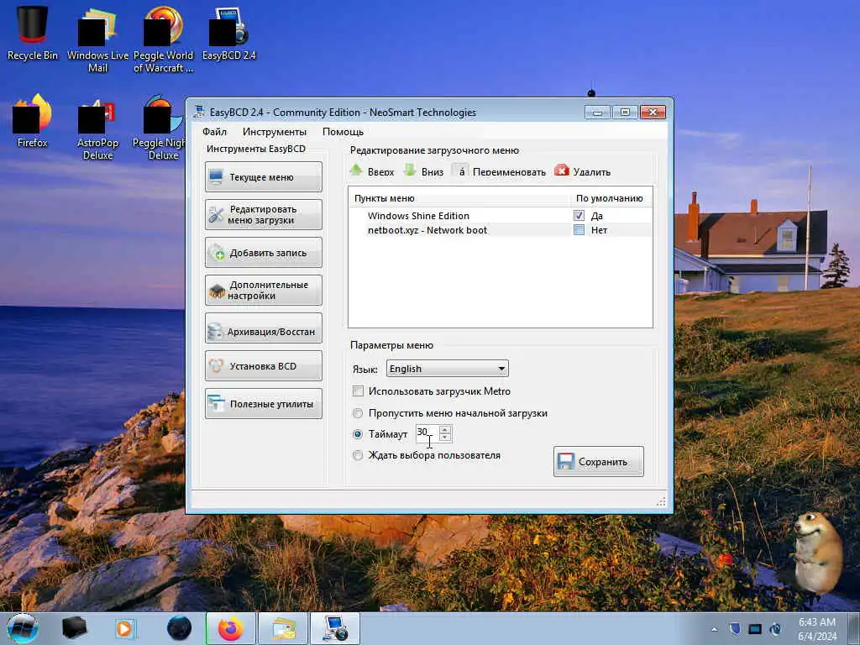Viewport: 860px width, 645px height.
Task: Click the Пункты меню column header
Action: point(459,198)
